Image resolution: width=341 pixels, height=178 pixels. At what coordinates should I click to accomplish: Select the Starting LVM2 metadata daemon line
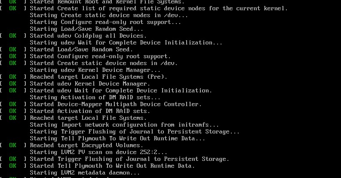(85, 173)
